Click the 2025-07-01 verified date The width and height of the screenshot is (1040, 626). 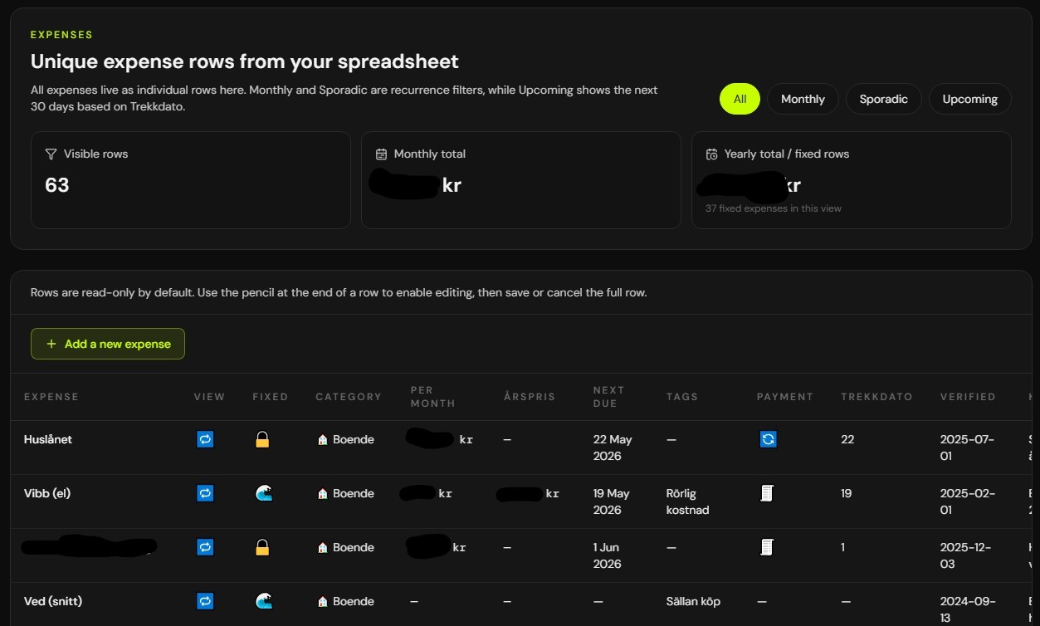967,447
